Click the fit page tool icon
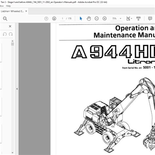Screen dimensions: 155x155 (128, 19)
